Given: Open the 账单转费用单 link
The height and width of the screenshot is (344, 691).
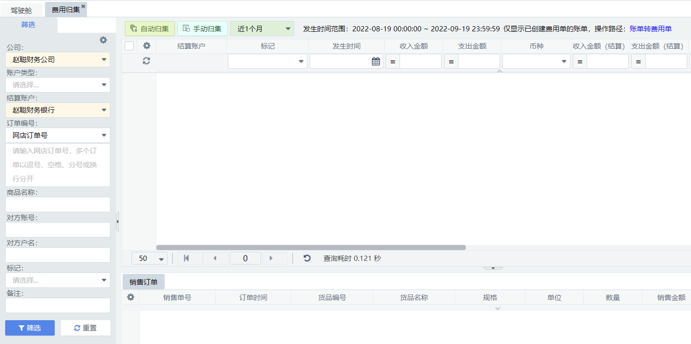Looking at the screenshot, I should (x=650, y=29).
